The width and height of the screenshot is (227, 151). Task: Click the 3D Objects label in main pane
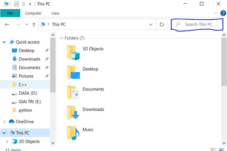(x=93, y=49)
